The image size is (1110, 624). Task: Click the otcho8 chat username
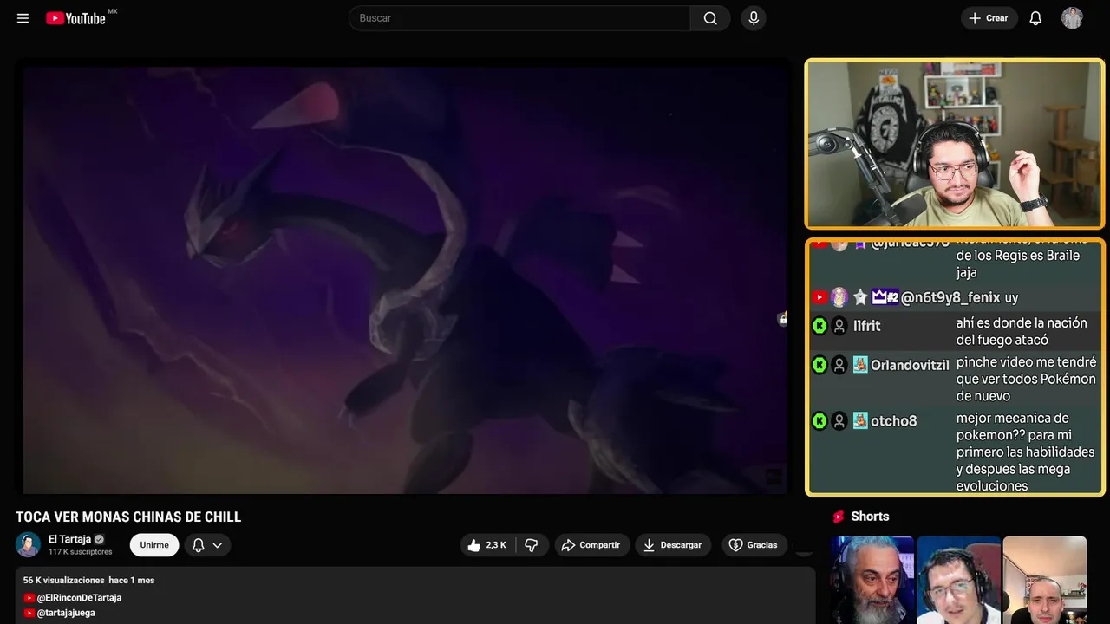click(893, 421)
